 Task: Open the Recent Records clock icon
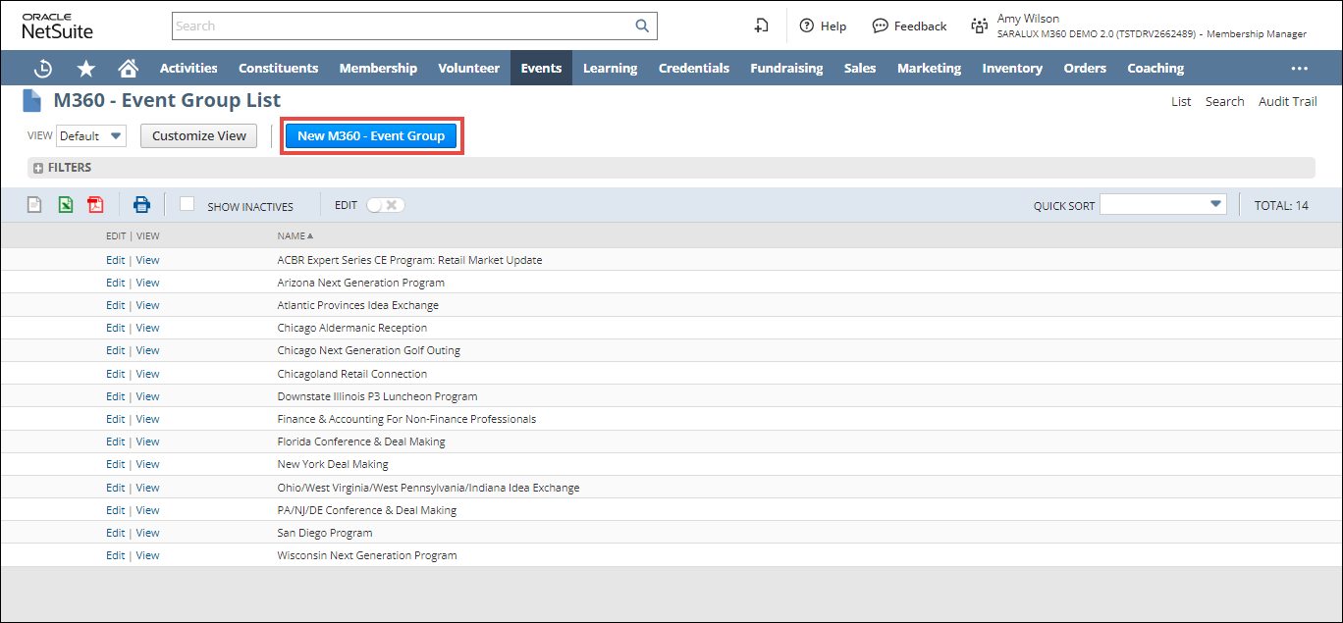pyautogui.click(x=43, y=69)
